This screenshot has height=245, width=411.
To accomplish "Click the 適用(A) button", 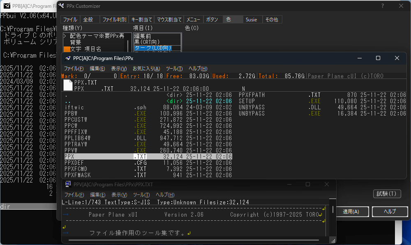I will click(x=353, y=212).
